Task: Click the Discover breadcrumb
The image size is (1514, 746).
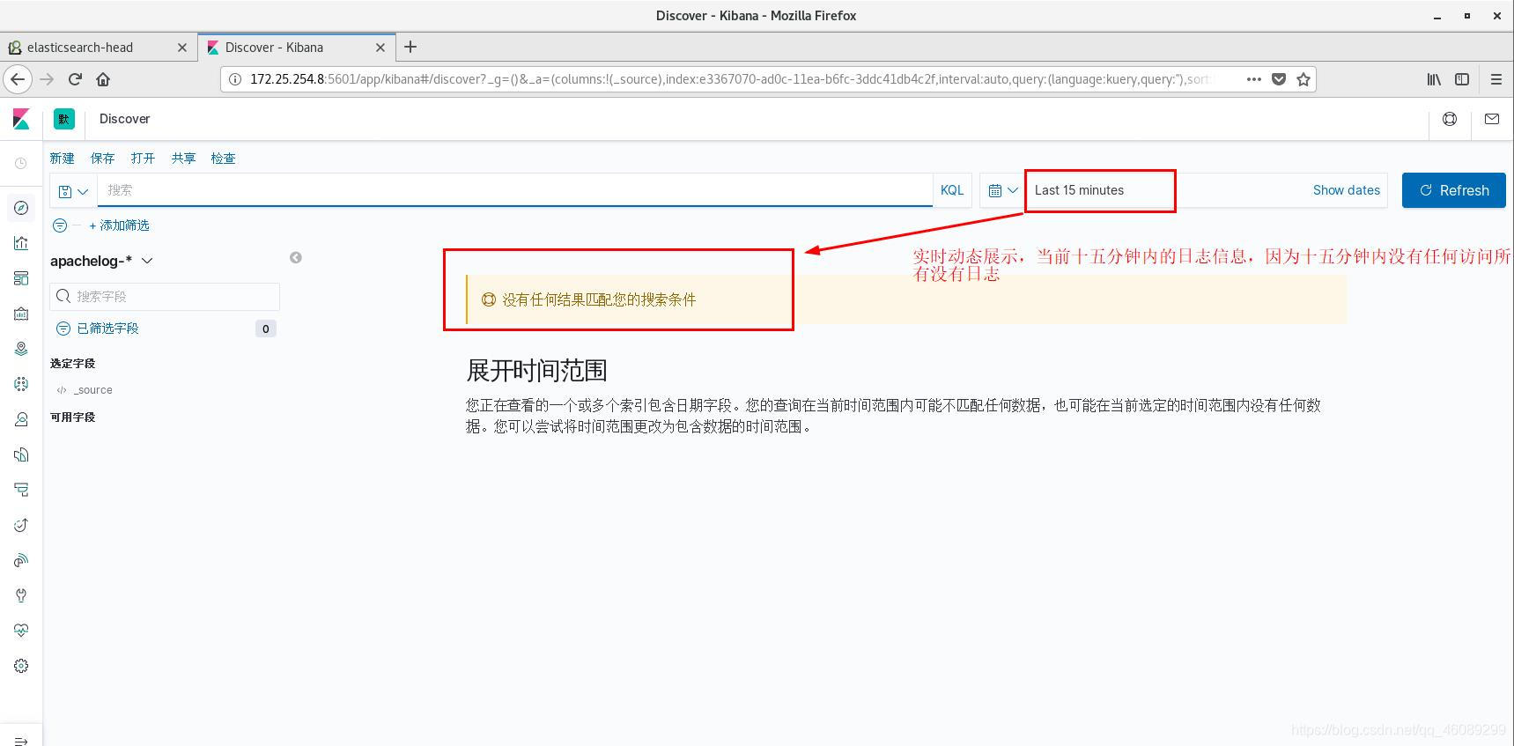Action: click(124, 119)
